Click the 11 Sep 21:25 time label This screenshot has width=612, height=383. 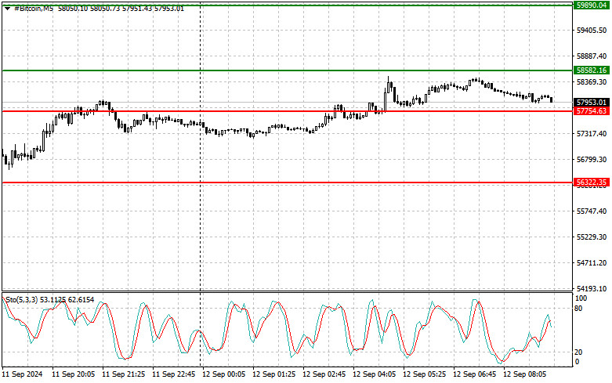point(123,374)
